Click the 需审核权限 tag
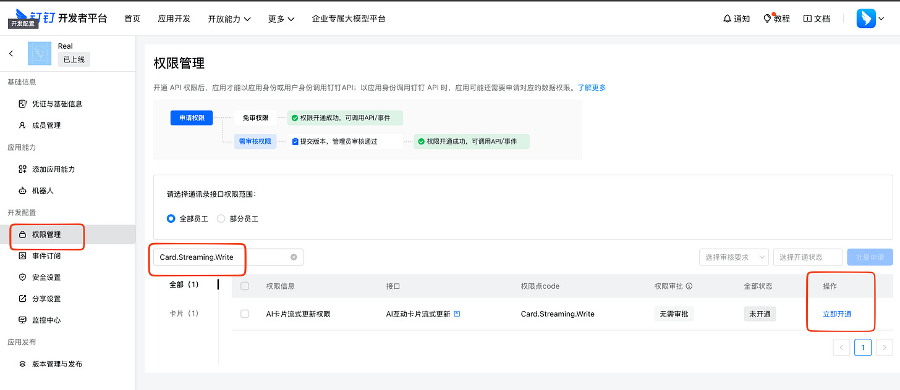 [255, 141]
